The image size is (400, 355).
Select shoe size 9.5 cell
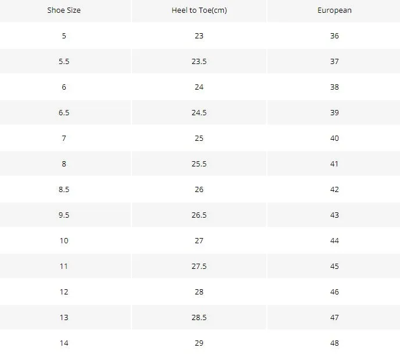64,215
